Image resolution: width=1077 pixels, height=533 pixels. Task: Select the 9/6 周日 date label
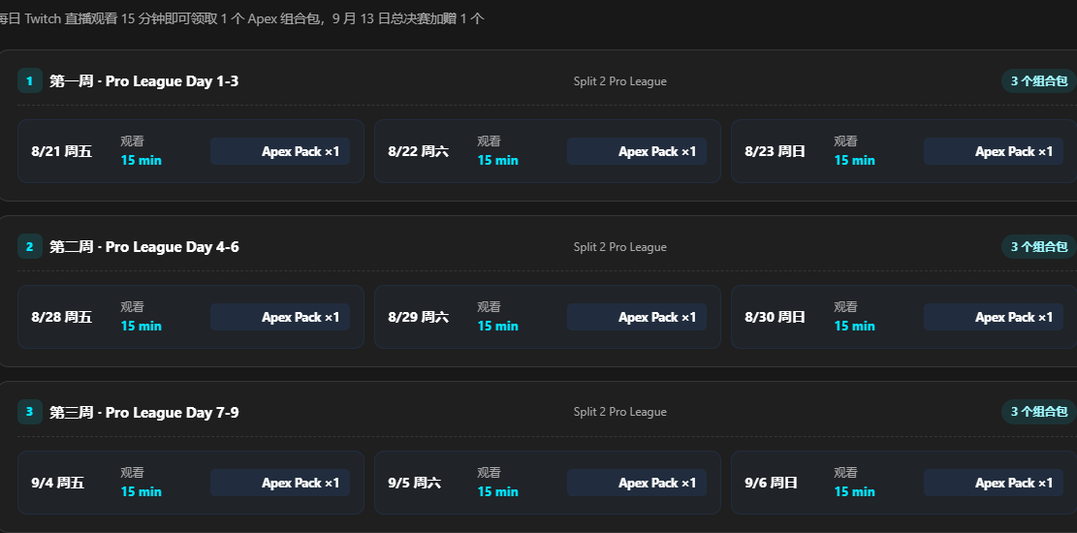pos(772,483)
